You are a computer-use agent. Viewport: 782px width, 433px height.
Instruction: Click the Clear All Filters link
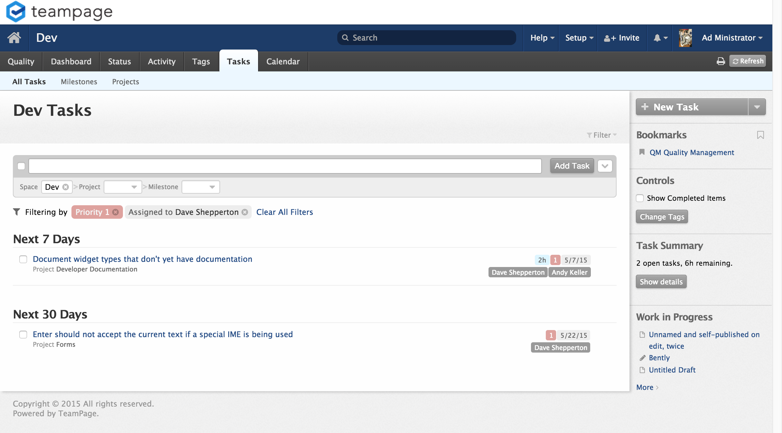(284, 212)
